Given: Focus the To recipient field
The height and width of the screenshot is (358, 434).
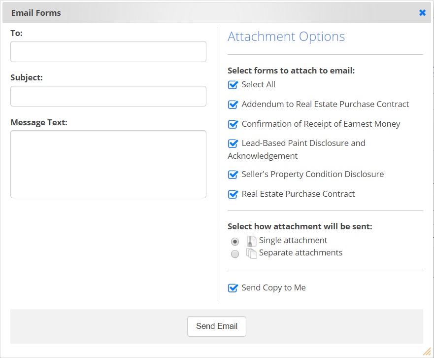Looking at the screenshot, I should click(108, 52).
